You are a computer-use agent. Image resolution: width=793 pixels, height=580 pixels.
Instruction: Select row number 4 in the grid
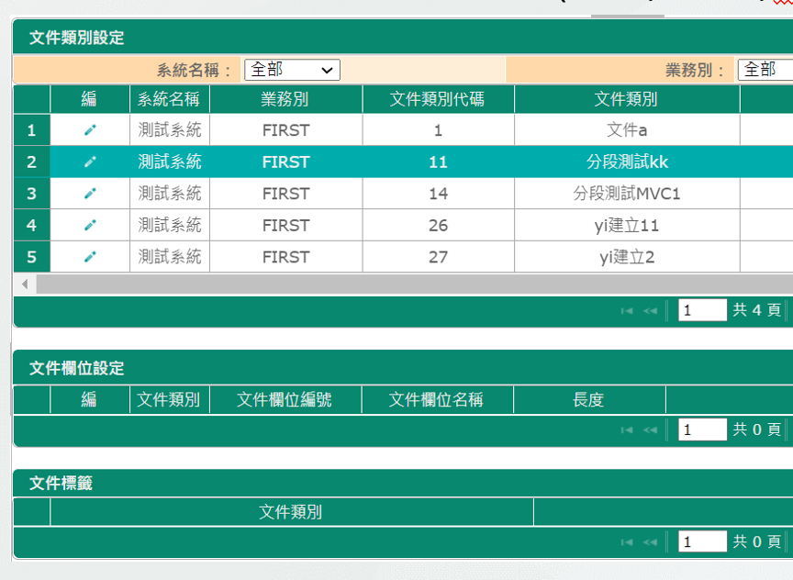click(x=31, y=225)
